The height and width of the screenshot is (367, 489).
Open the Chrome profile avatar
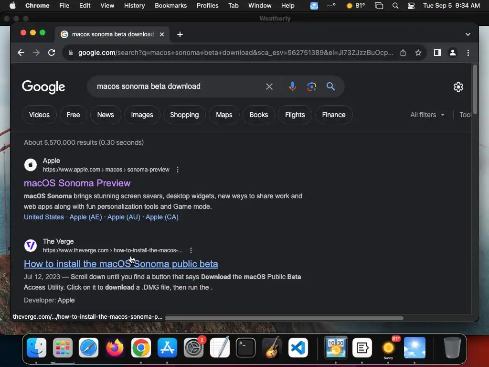click(x=453, y=53)
